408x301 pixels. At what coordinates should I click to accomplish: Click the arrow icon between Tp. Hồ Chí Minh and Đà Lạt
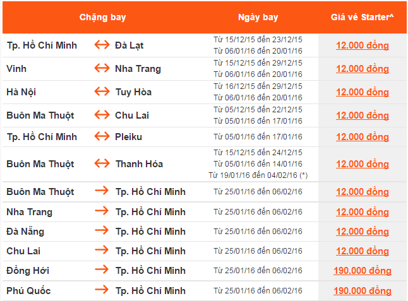102,45
